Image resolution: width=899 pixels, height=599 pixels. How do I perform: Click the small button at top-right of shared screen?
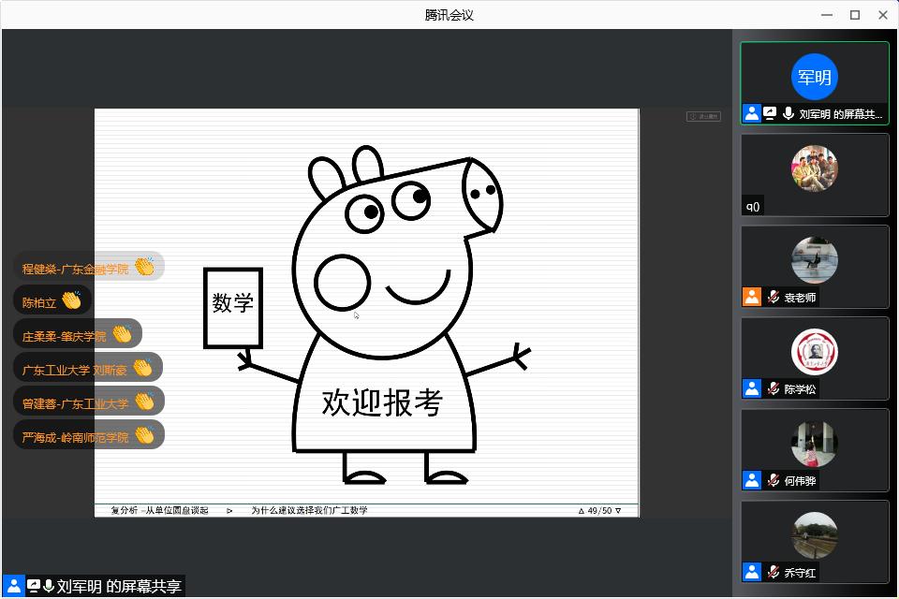pyautogui.click(x=703, y=117)
